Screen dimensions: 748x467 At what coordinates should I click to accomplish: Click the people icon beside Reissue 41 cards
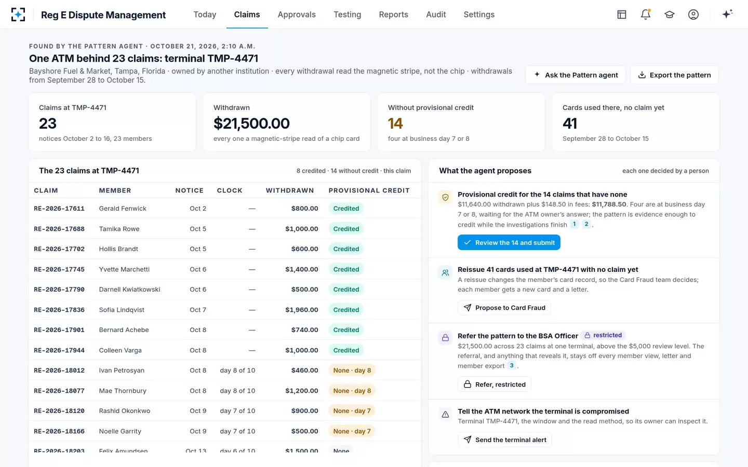tap(445, 272)
